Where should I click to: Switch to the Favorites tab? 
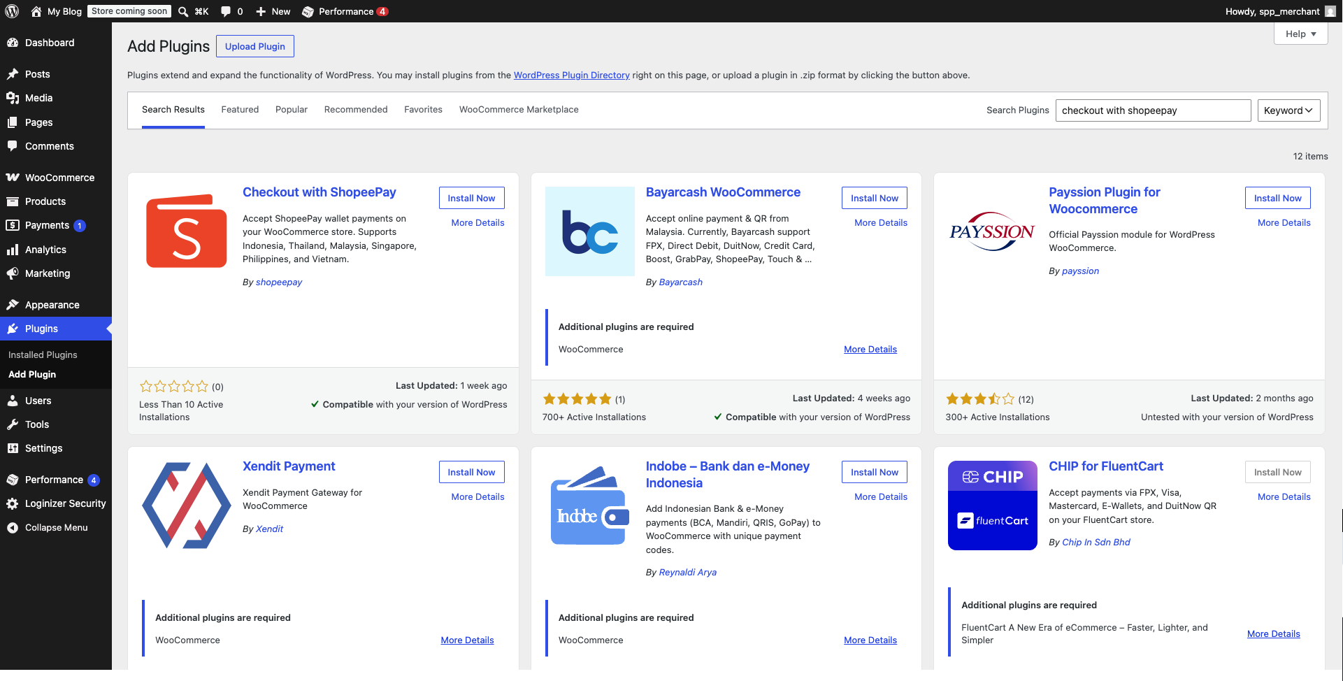pyautogui.click(x=423, y=110)
